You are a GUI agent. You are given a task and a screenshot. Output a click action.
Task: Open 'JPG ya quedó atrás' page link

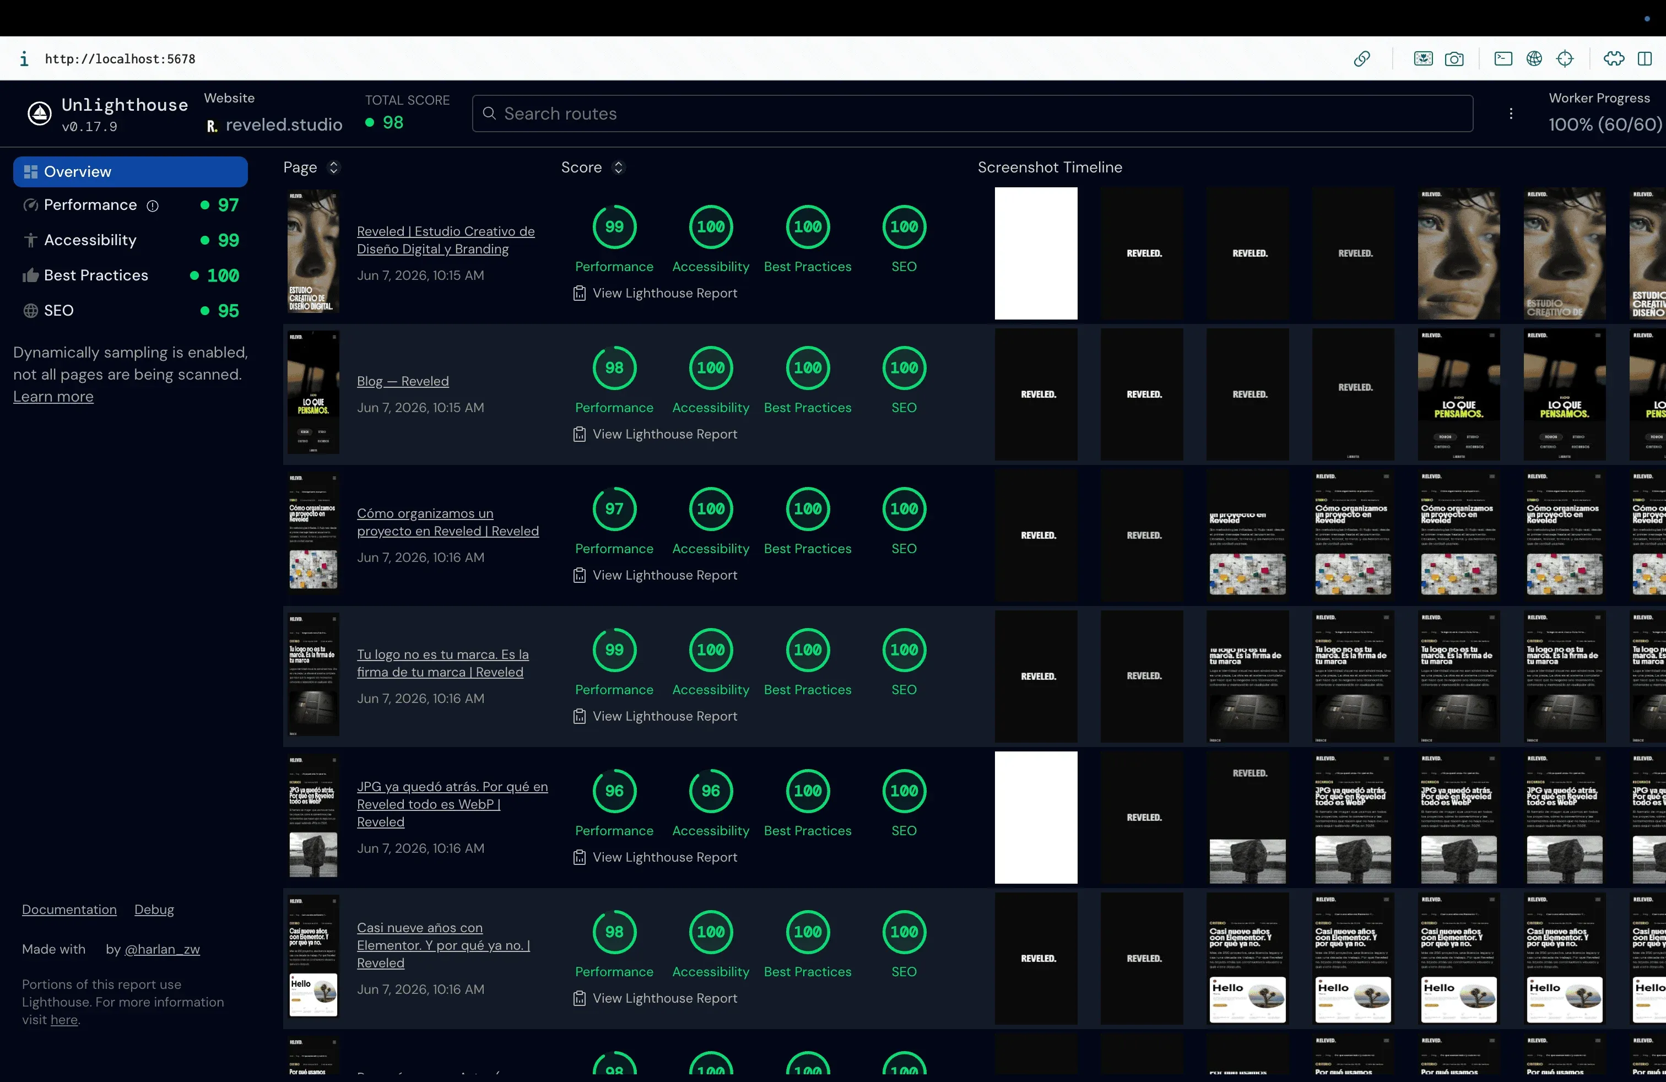pos(452,804)
